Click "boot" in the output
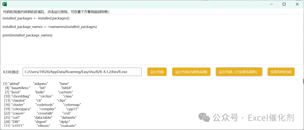The height and width of the screenshot is (130, 304). [15, 92]
